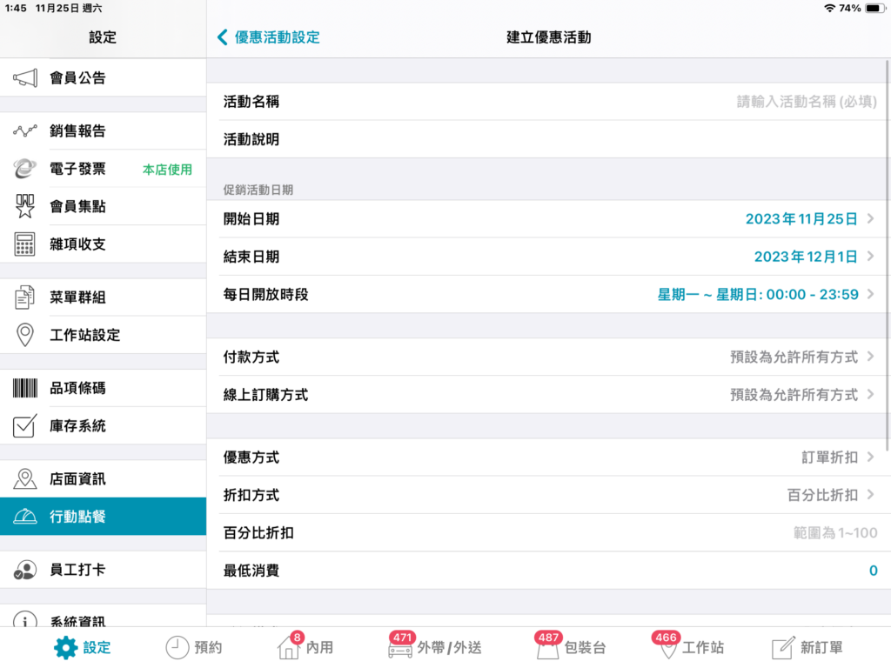Click the bag icon for 包裝台
Image resolution: width=891 pixels, height=668 pixels.
coord(547,649)
